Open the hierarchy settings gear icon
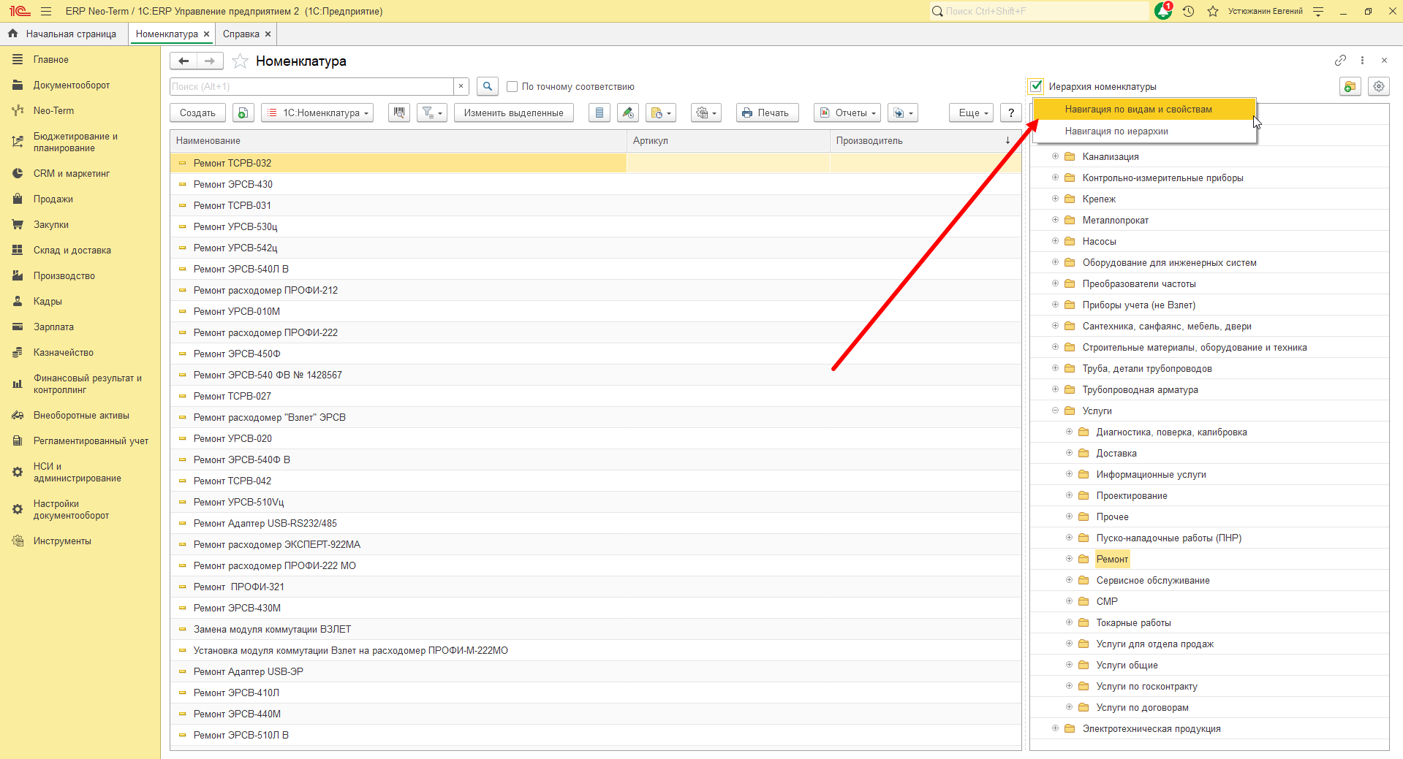The image size is (1403, 759). click(x=1379, y=86)
